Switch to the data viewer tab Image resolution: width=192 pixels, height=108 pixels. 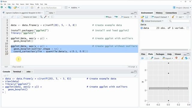51,13
